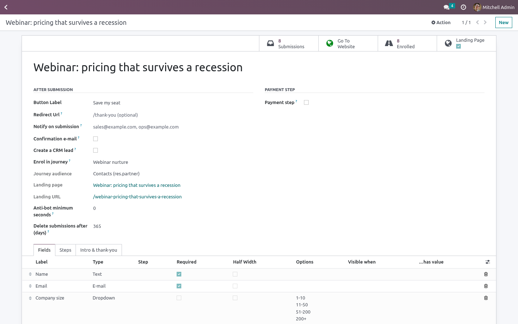Edit the Notify on submission field
The height and width of the screenshot is (324, 518).
(x=173, y=127)
